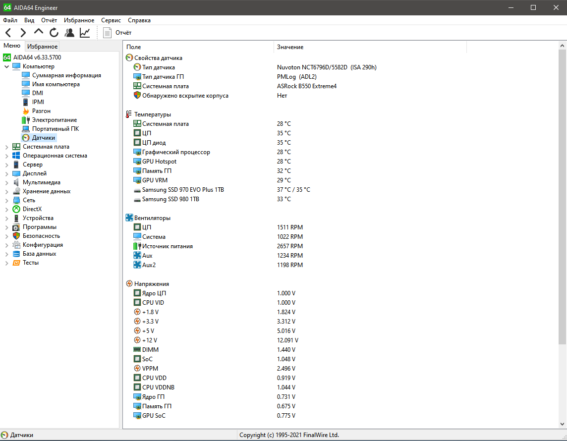The height and width of the screenshot is (441, 567).
Task: Expand the Операционная система tree node
Action: pos(6,156)
